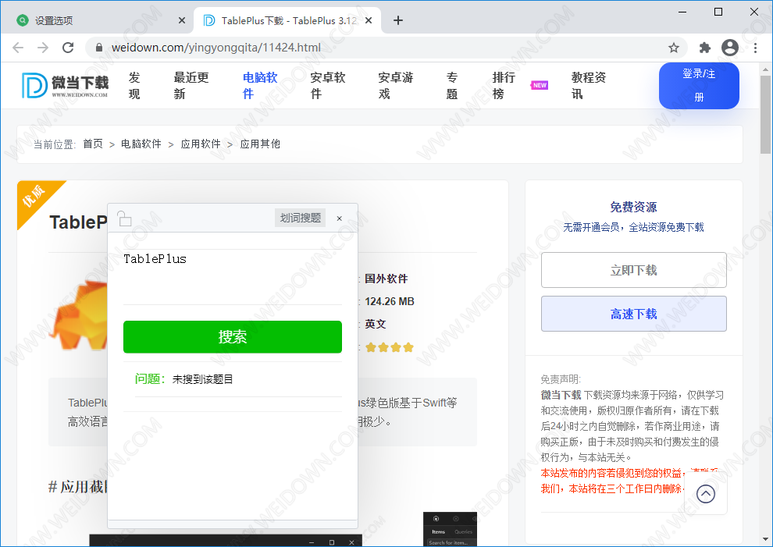The height and width of the screenshot is (547, 773).
Task: Open the 安卓软件 navigation item
Action: pyautogui.click(x=328, y=85)
